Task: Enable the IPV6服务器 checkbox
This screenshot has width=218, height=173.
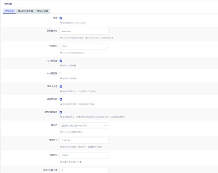Action: (x=61, y=74)
